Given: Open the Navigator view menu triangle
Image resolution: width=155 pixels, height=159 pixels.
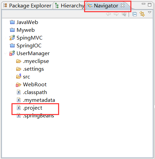Looking at the screenshot, I should pyautogui.click(x=150, y=12).
